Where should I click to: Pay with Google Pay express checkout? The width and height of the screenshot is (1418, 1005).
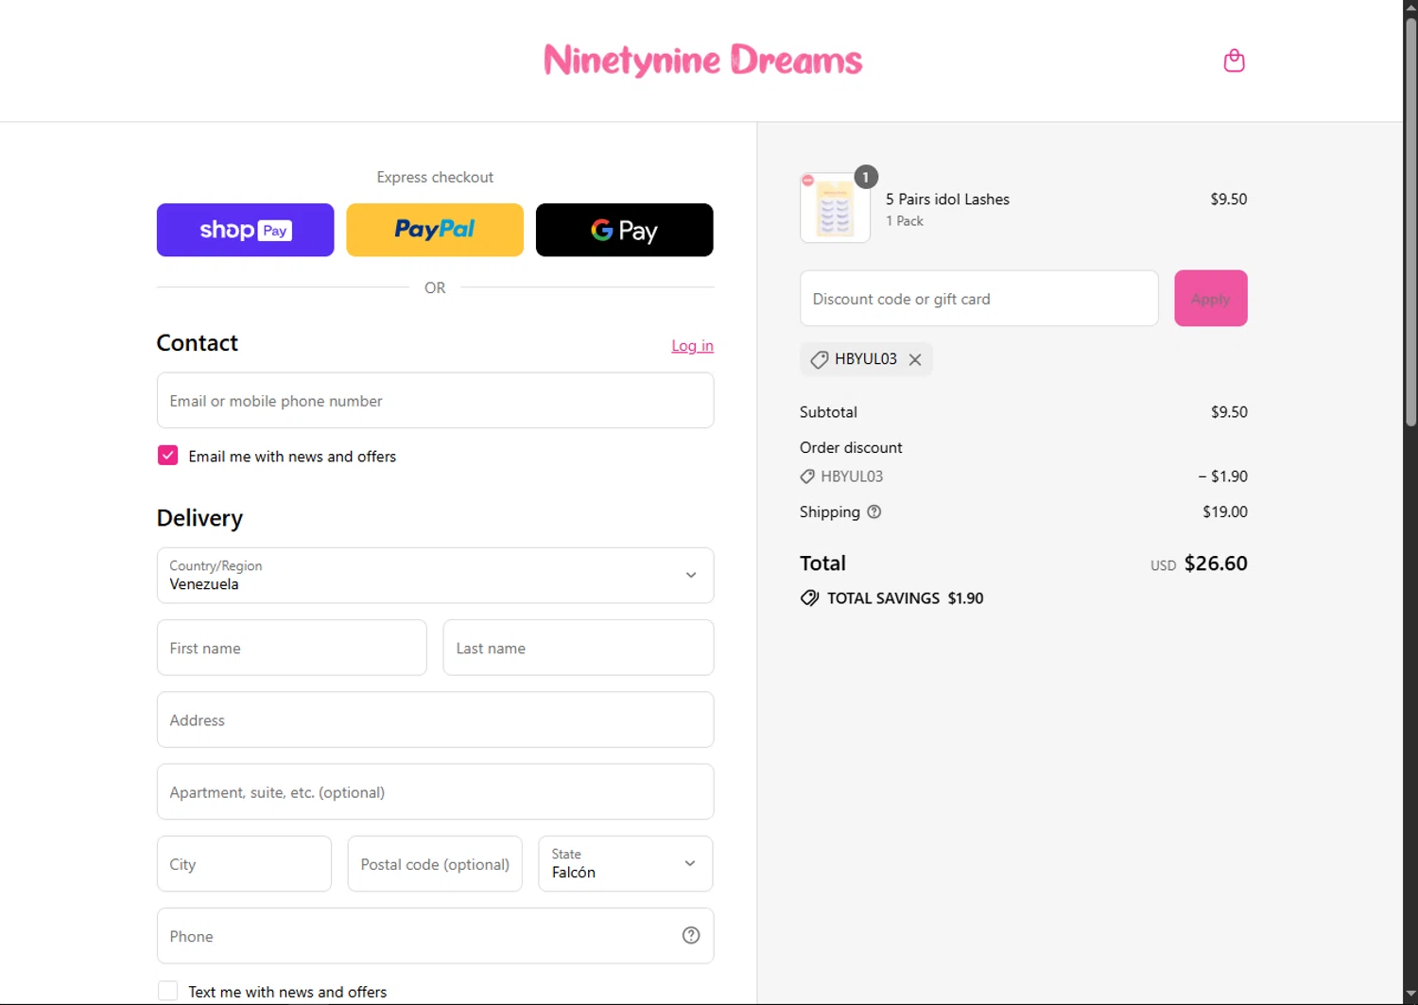click(x=624, y=230)
